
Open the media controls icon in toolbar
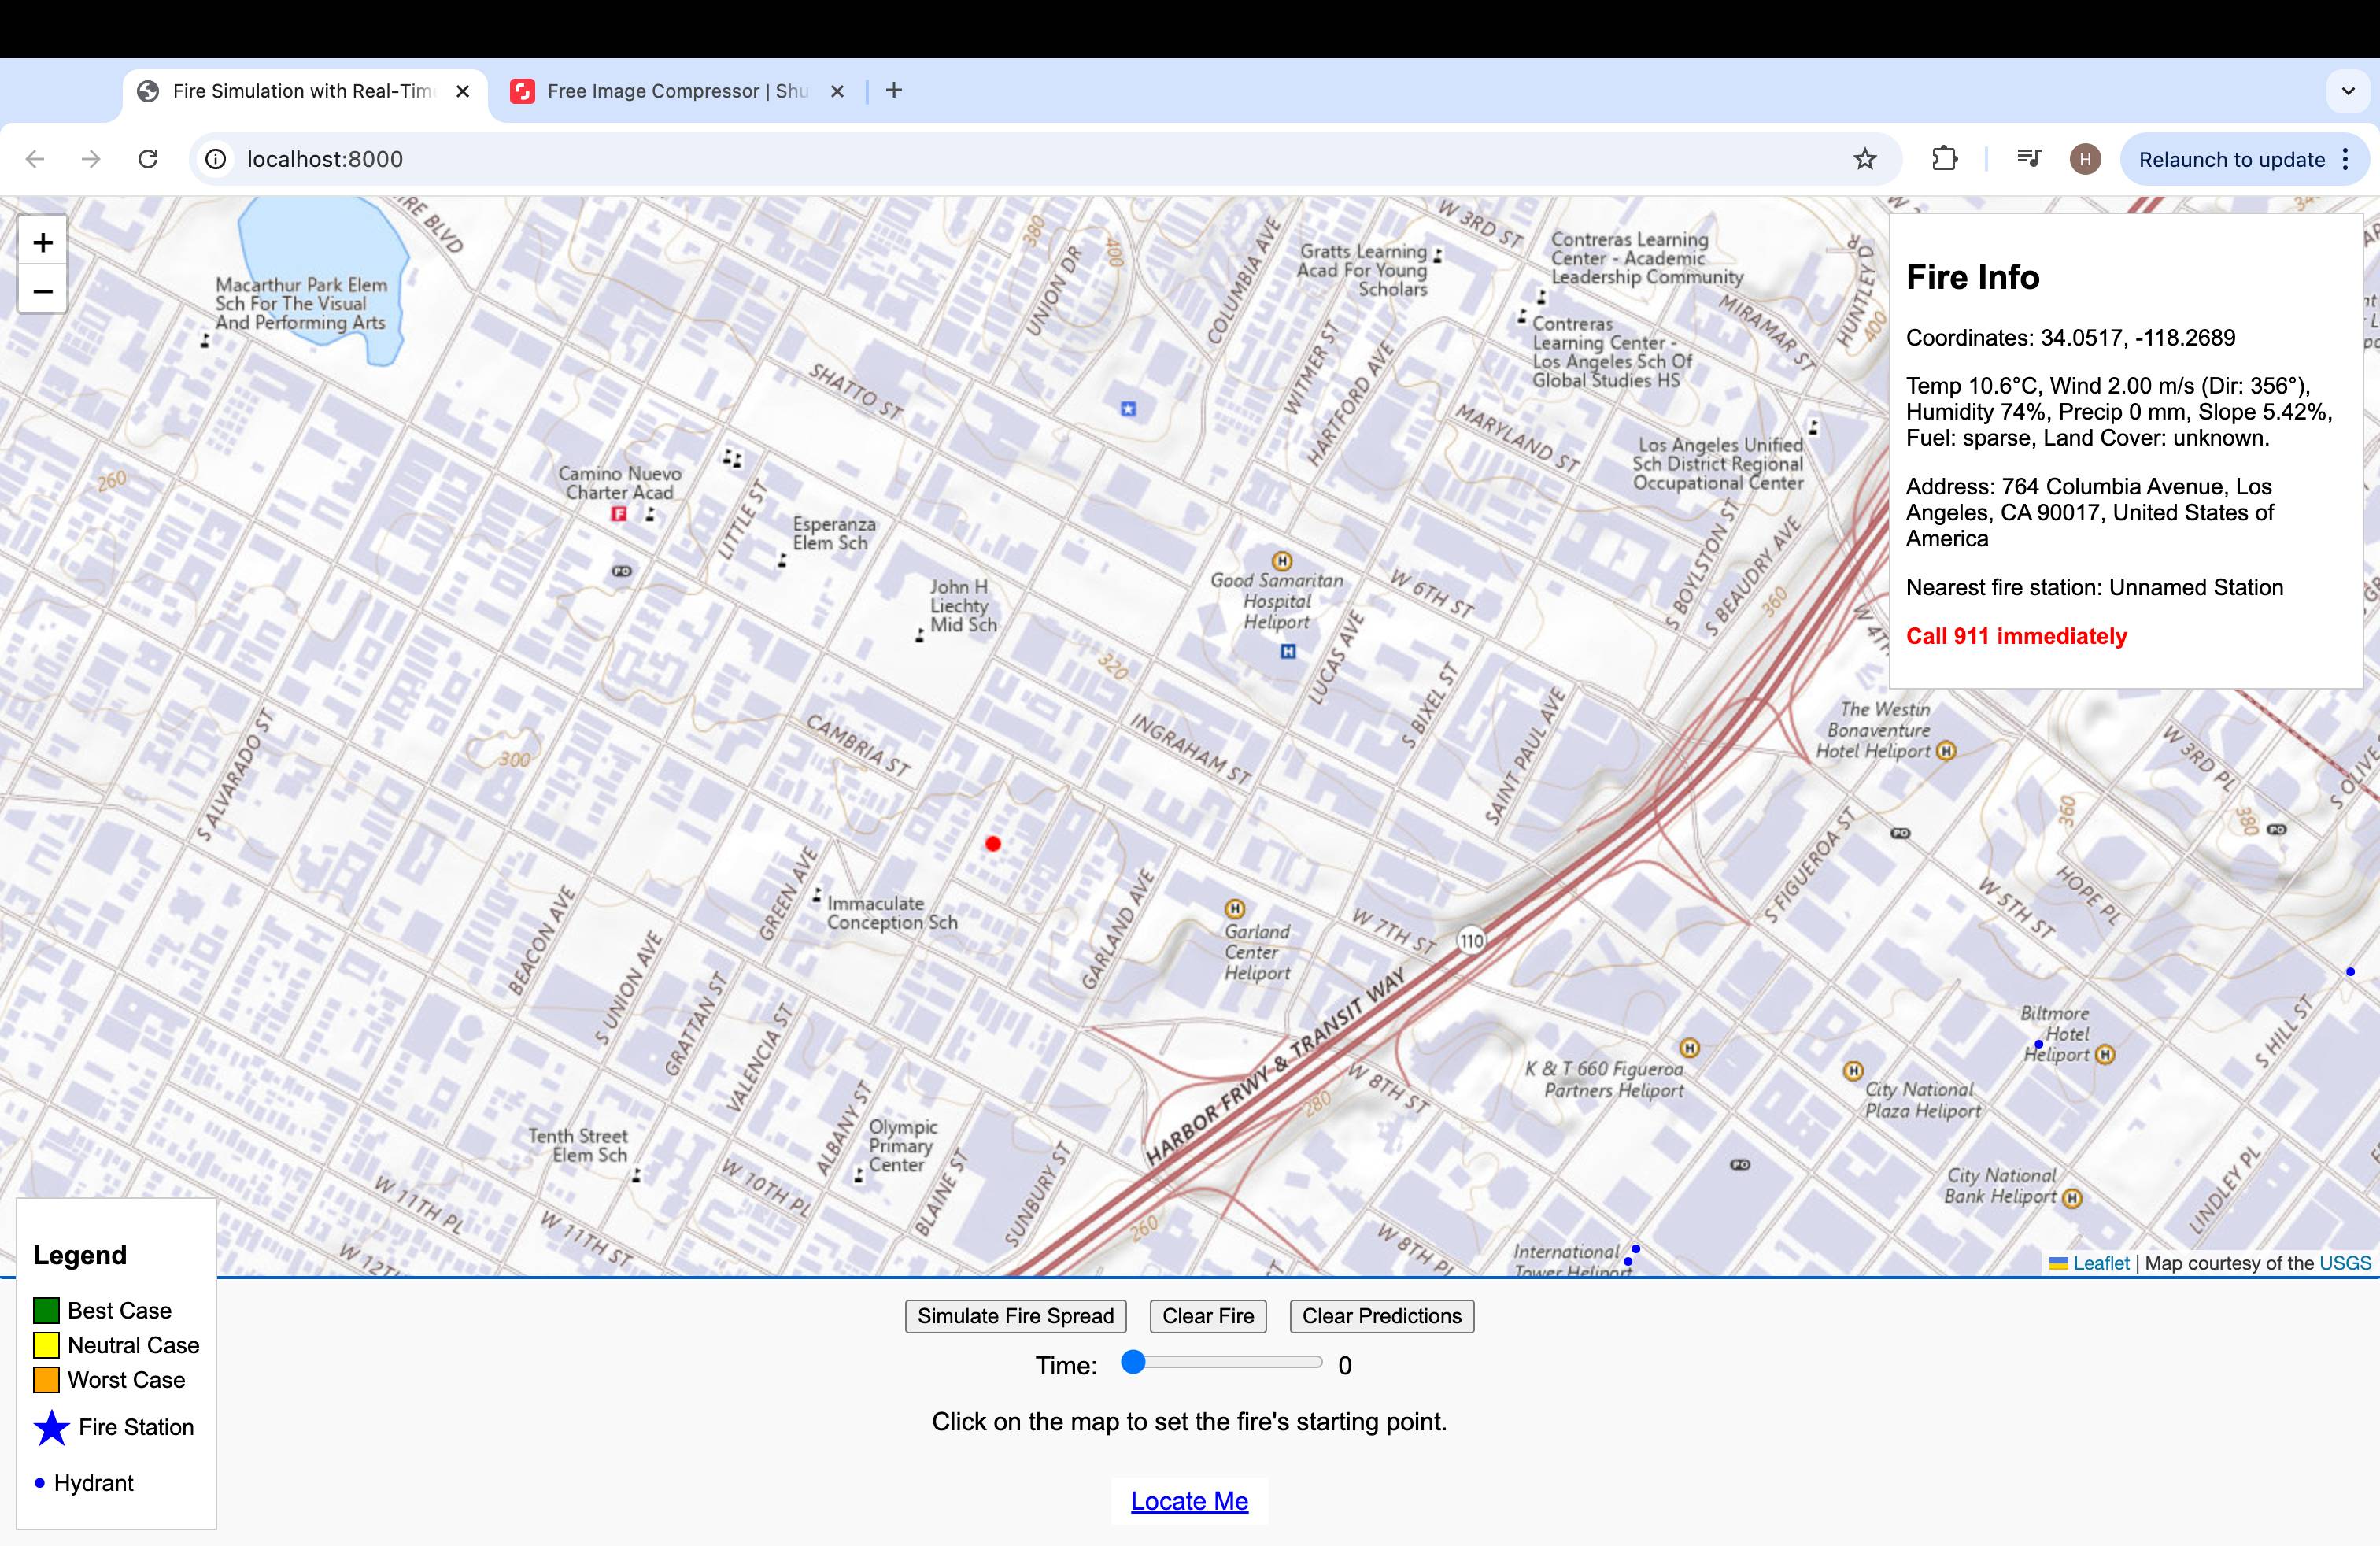coord(2028,159)
